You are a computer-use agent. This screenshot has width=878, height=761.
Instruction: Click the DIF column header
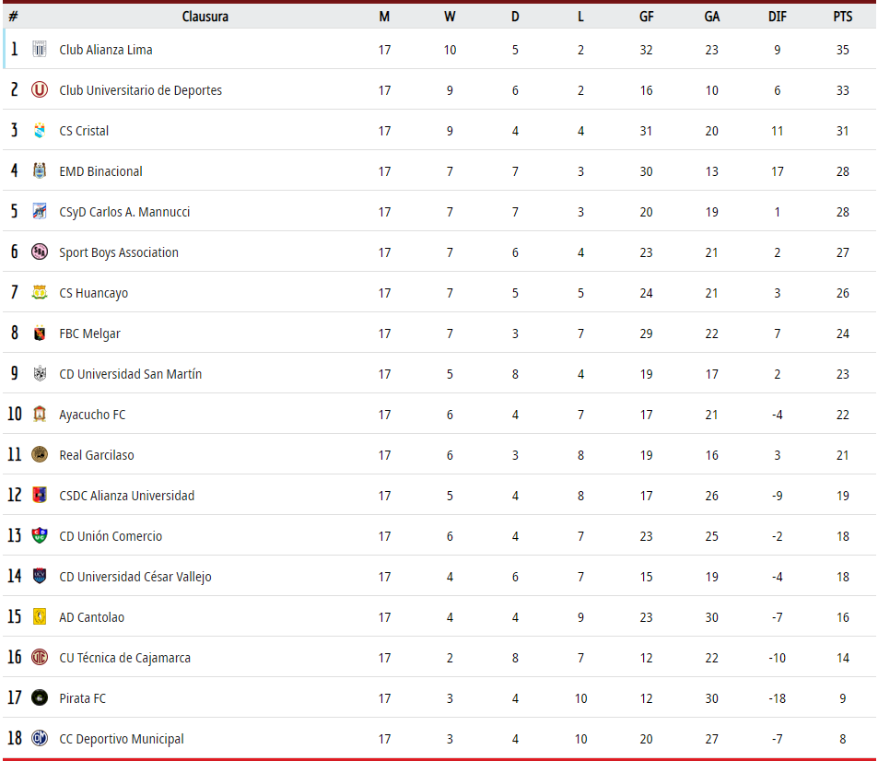click(x=778, y=17)
